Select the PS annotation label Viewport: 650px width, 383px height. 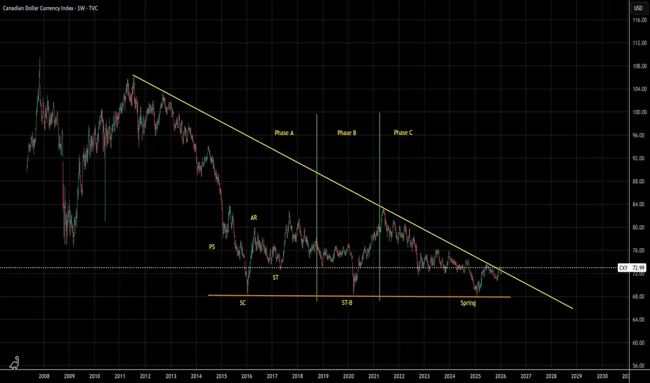pyautogui.click(x=212, y=247)
